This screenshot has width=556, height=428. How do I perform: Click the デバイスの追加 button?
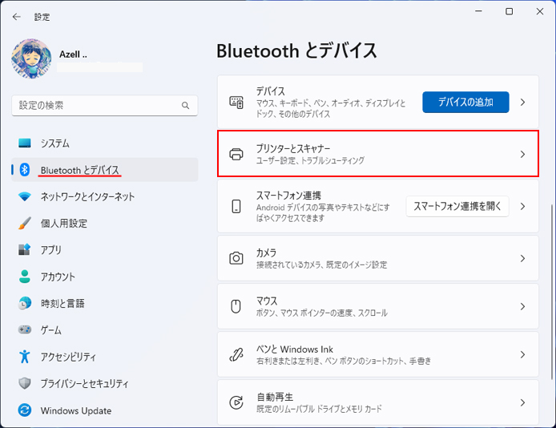click(465, 102)
